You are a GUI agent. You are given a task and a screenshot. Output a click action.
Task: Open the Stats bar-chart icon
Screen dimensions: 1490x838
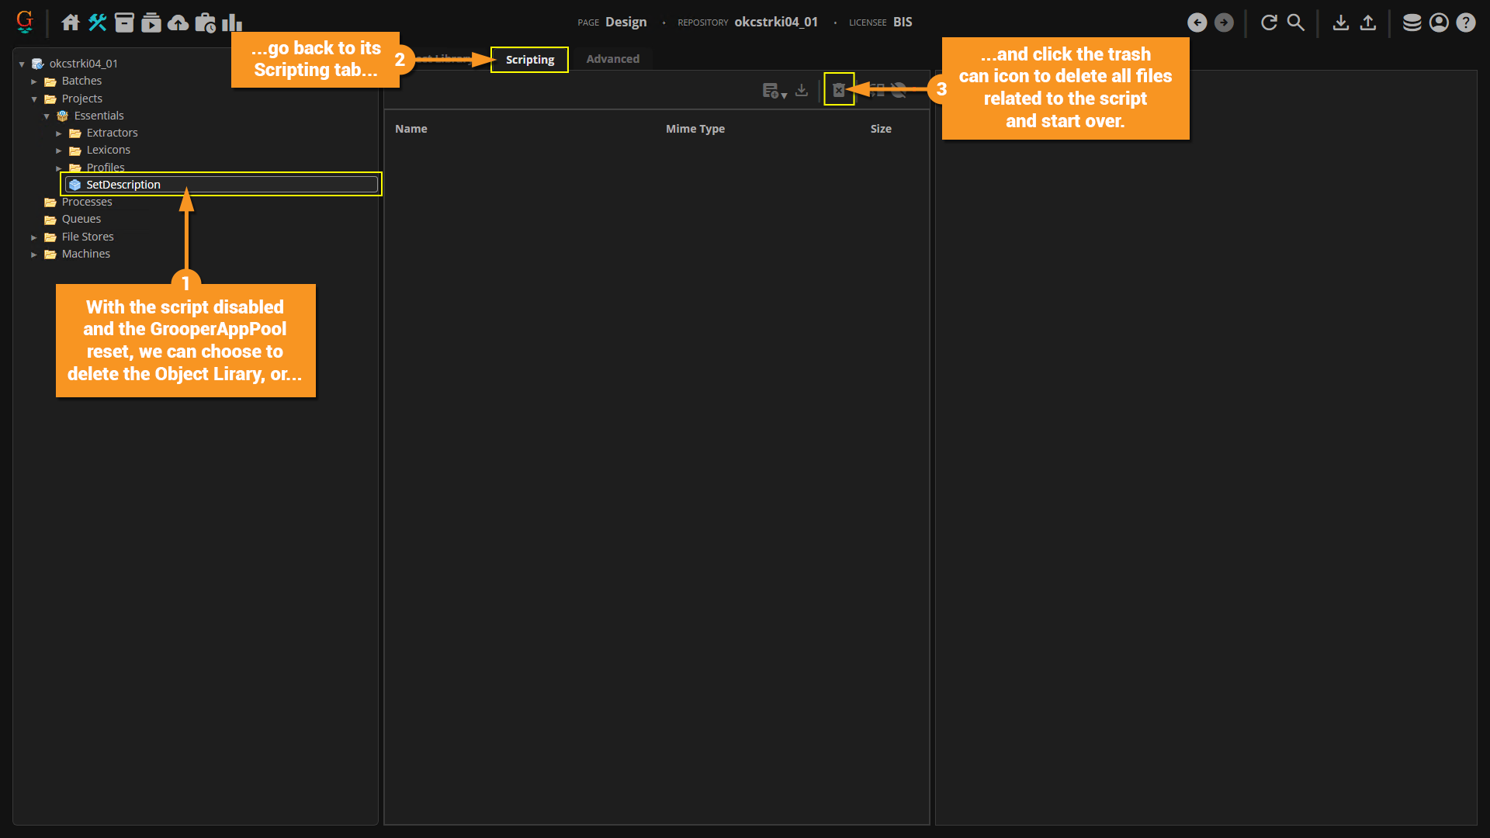pos(231,23)
